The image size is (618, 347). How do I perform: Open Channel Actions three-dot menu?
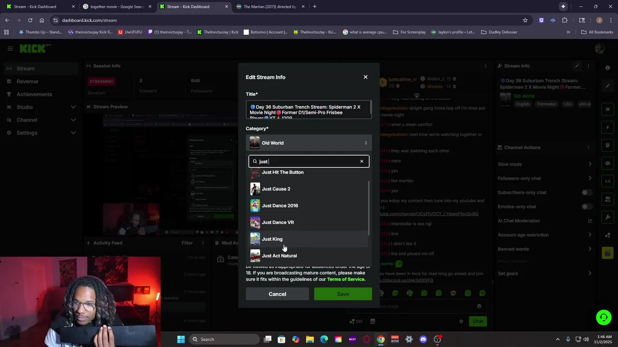(588, 147)
